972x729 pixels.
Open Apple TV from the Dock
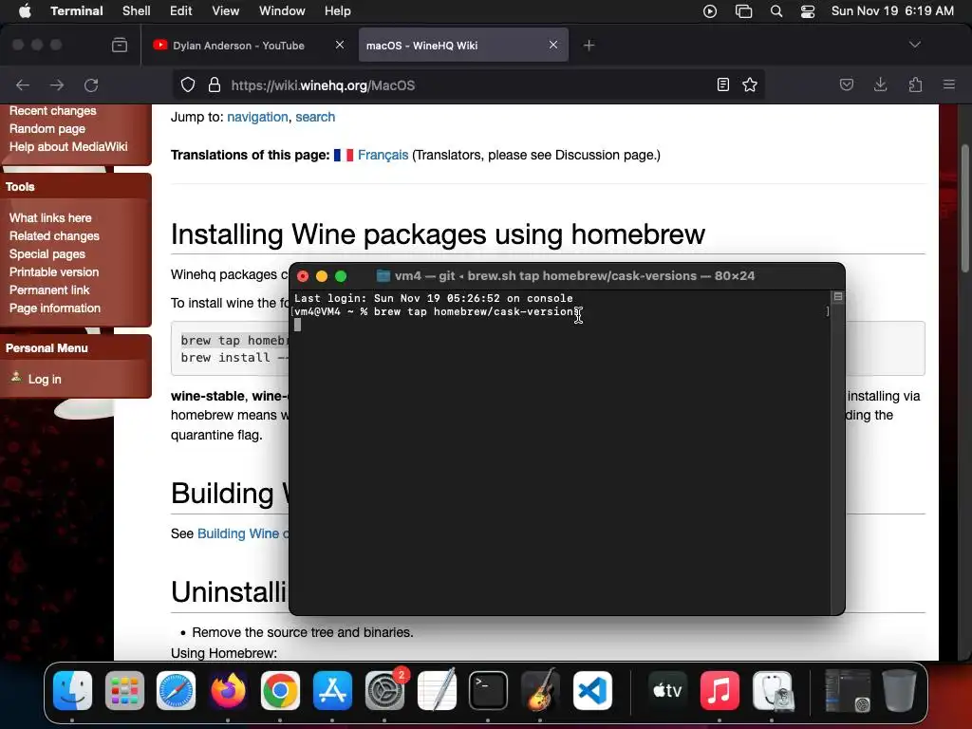[667, 691]
